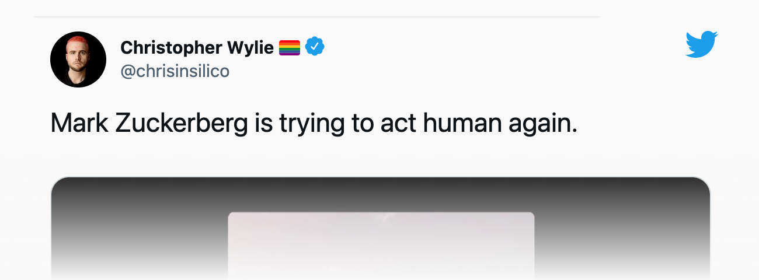Click the rainbow flag emoji

pos(290,47)
